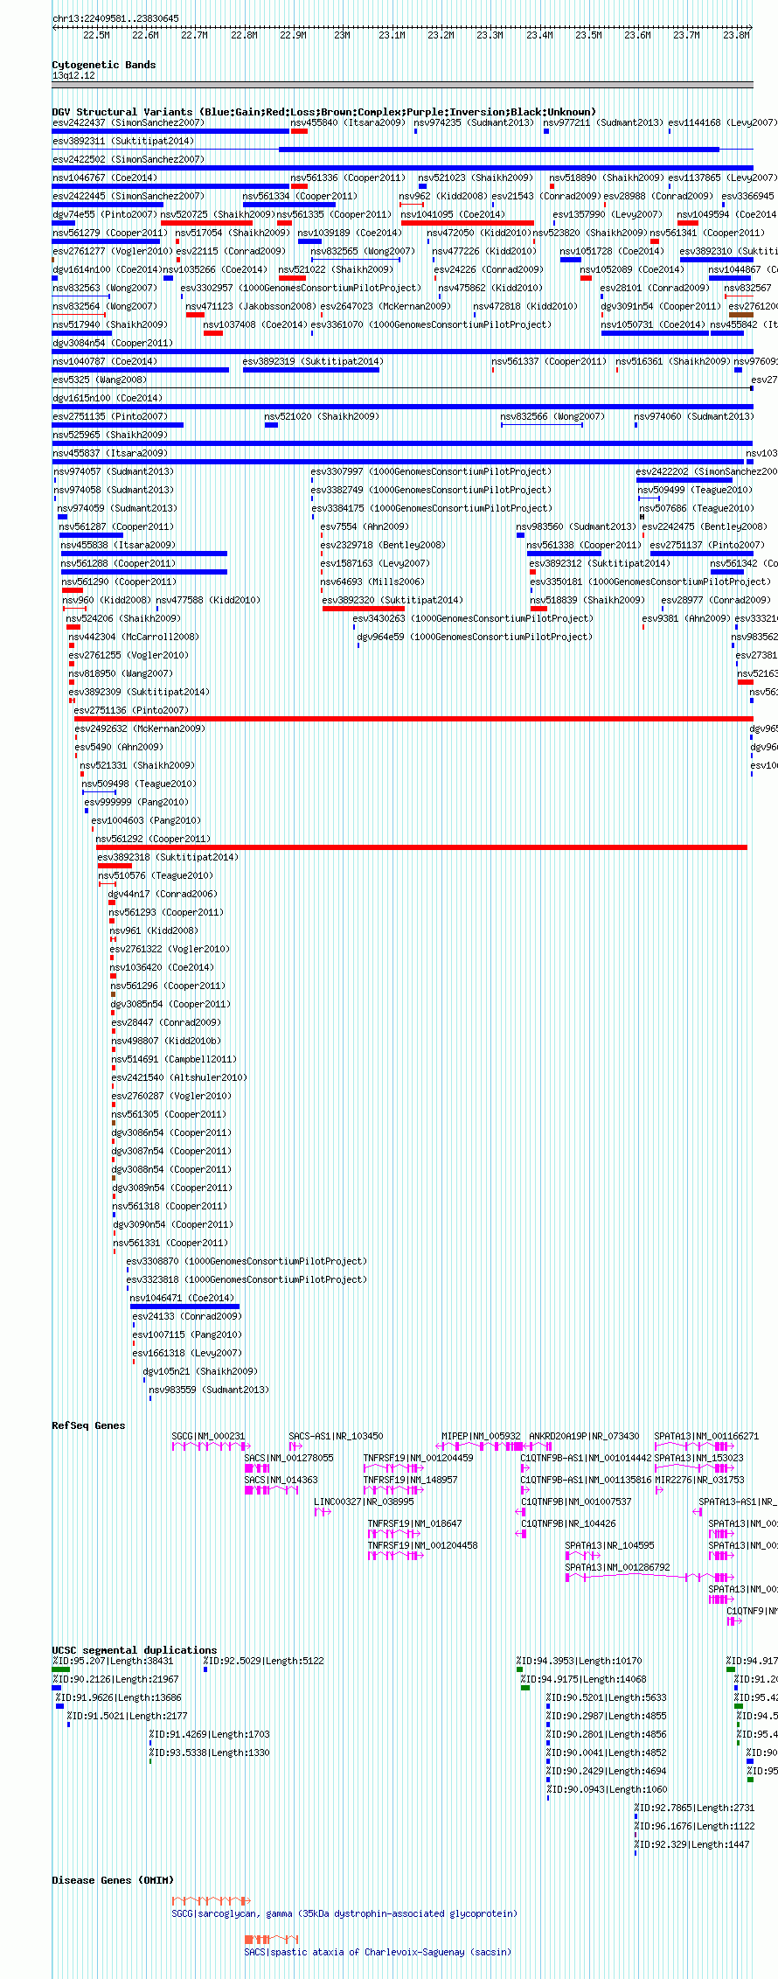Select the C1QTNF9B|NM_001007537 transcript
This screenshot has height=1979, width=778.
tap(576, 1502)
